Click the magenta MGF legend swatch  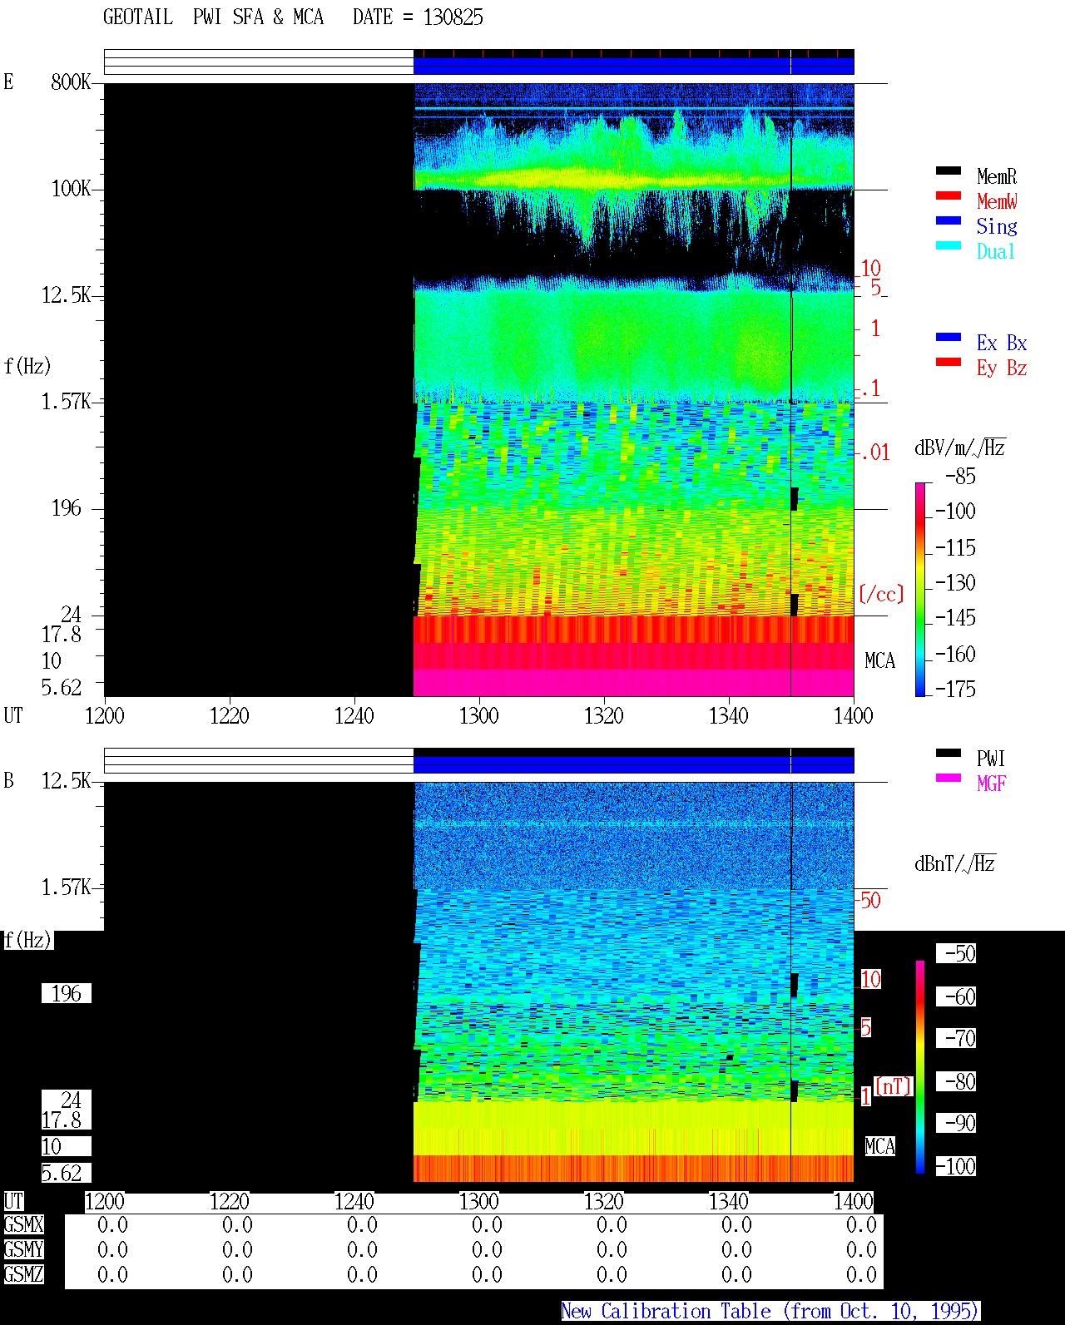point(949,778)
